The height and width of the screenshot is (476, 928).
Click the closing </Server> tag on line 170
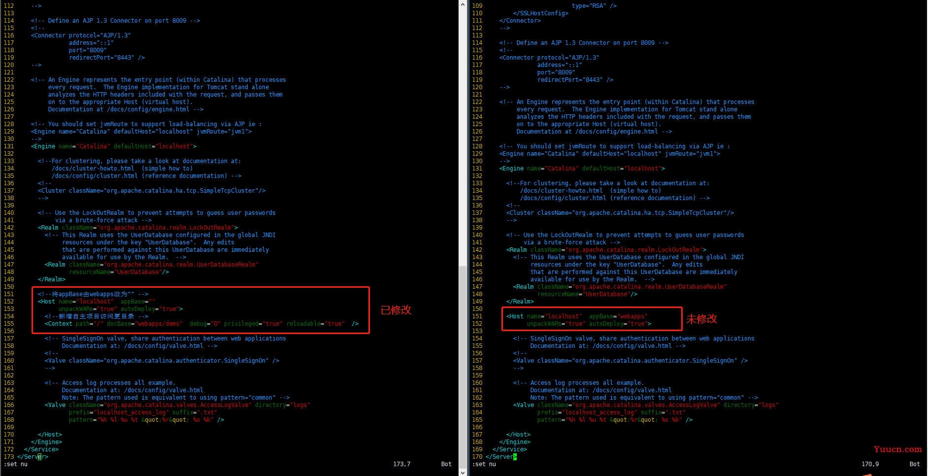point(501,457)
